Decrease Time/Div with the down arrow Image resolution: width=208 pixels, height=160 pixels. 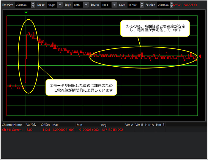point(33,6)
